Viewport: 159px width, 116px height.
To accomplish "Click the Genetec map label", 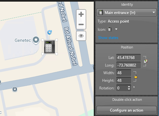I will click(x=23, y=40).
